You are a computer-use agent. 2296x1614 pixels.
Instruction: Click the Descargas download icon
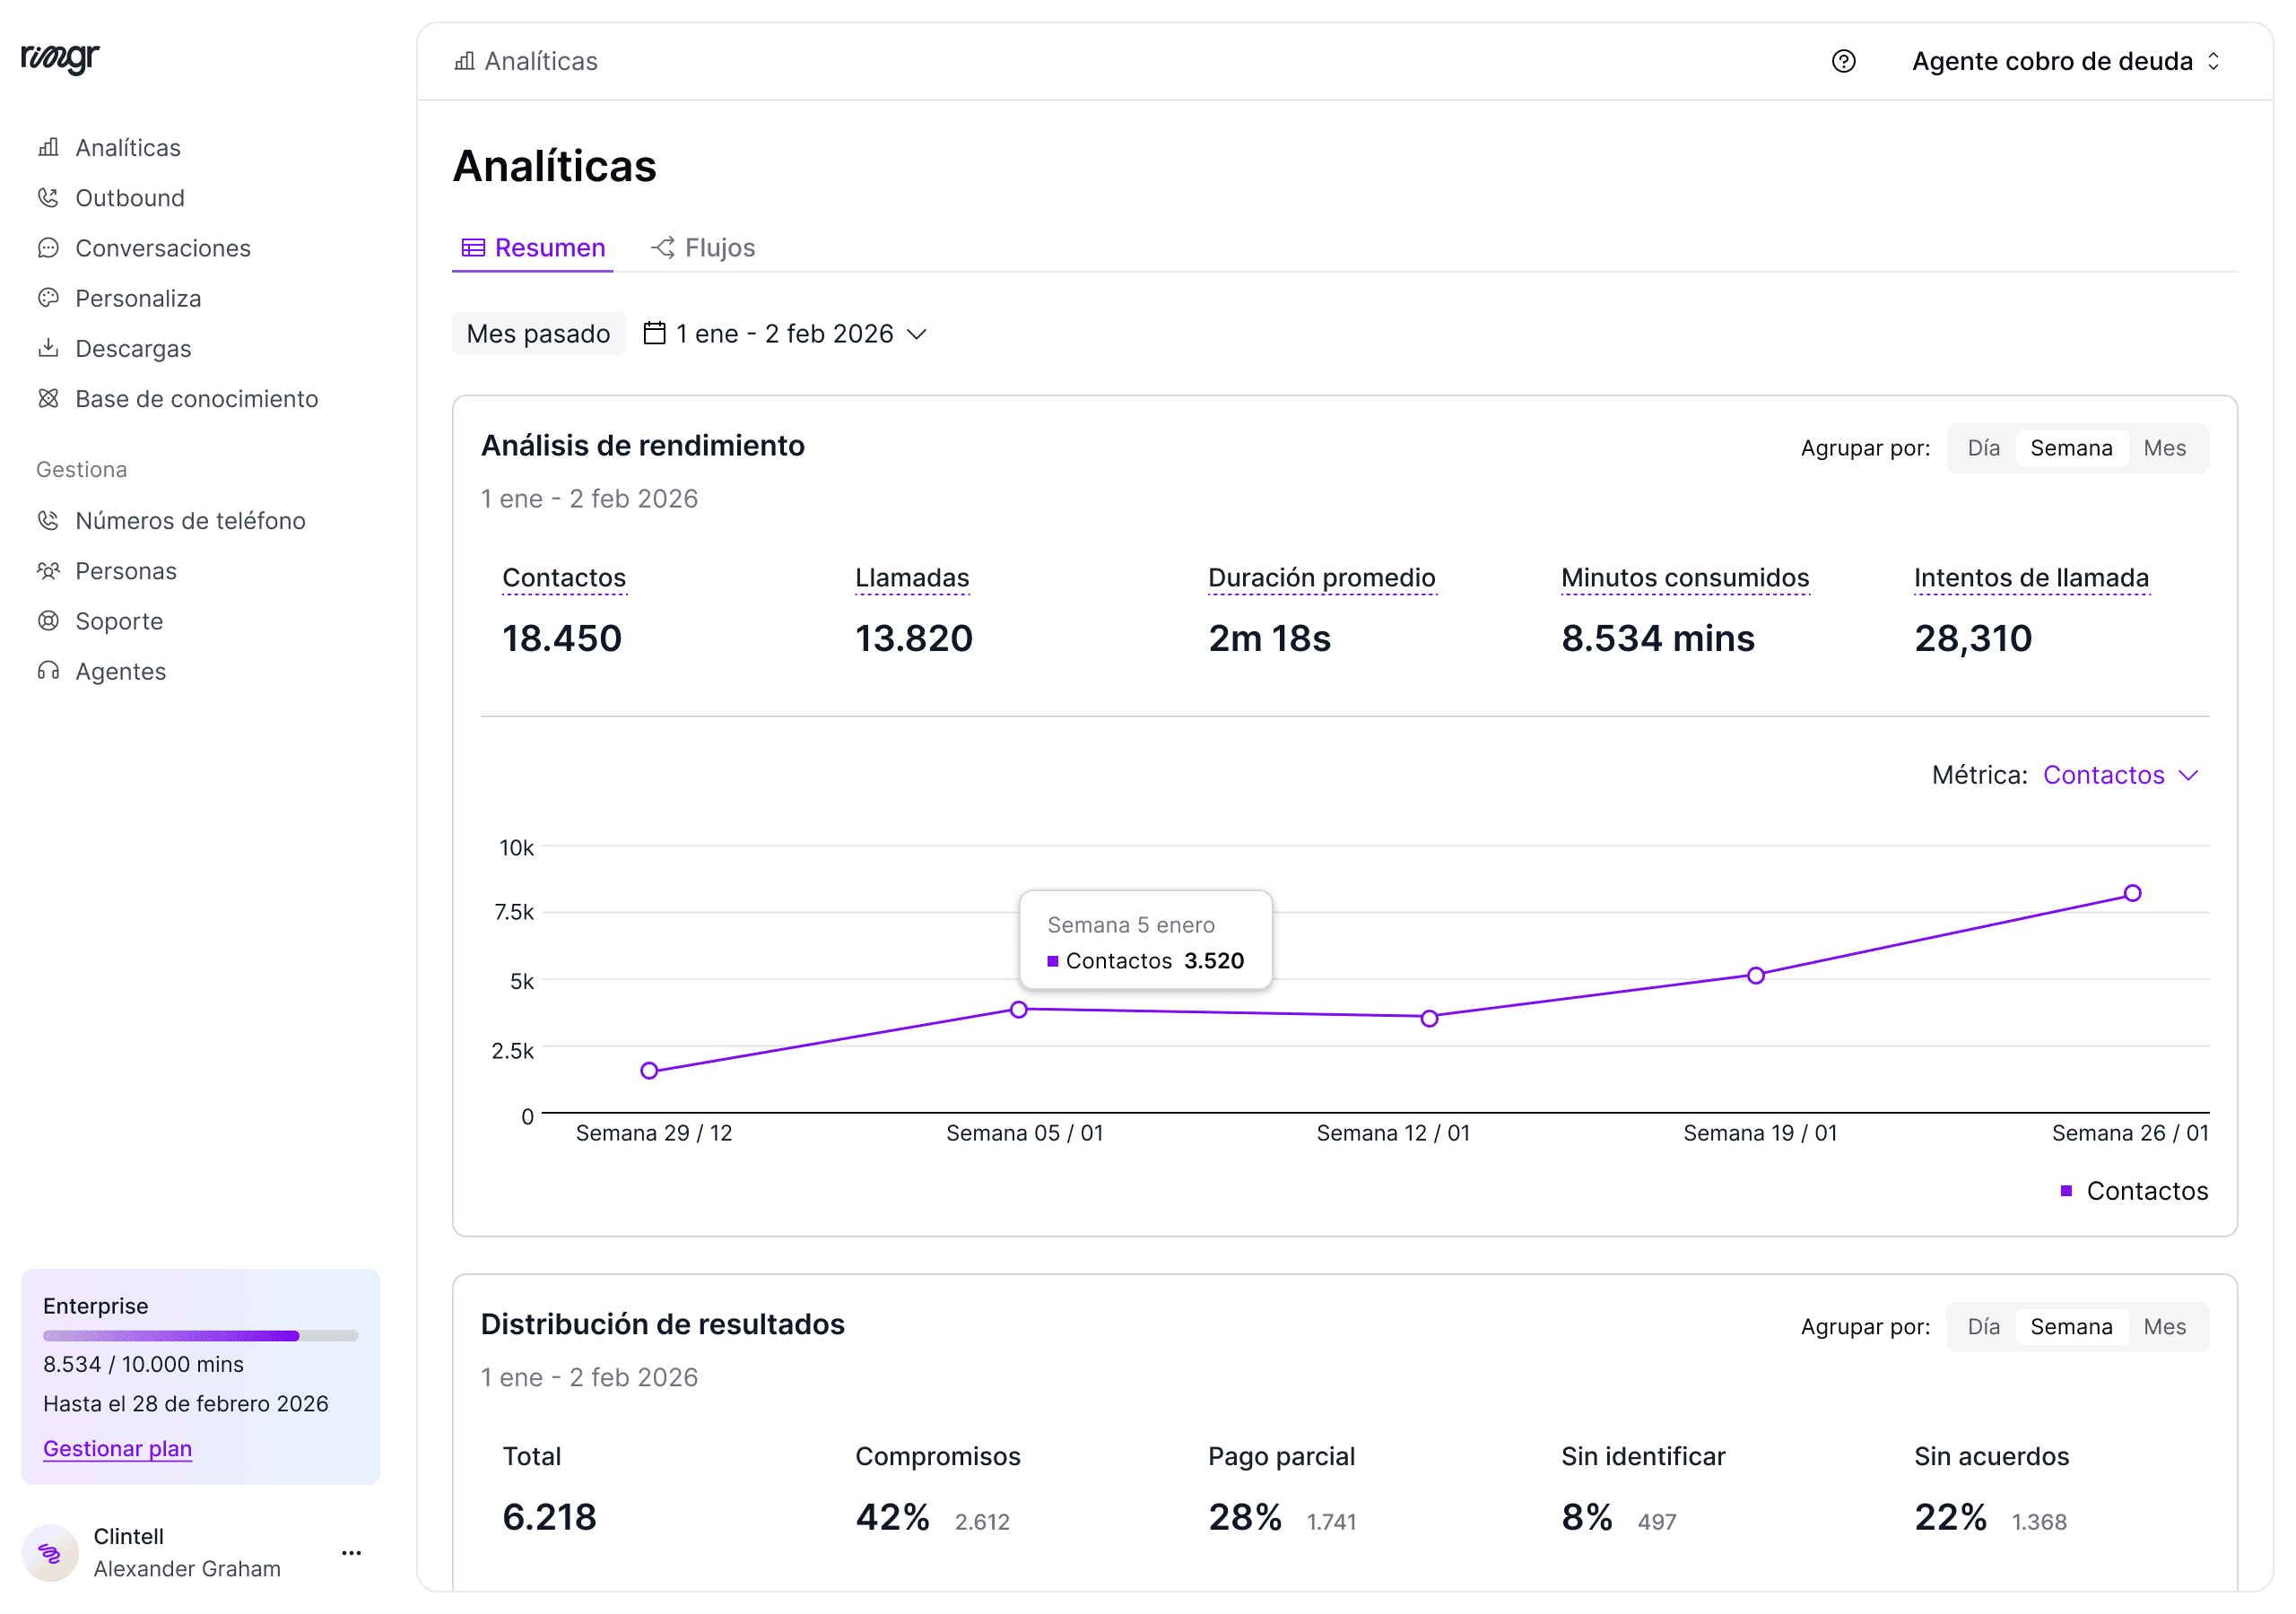tap(48, 348)
